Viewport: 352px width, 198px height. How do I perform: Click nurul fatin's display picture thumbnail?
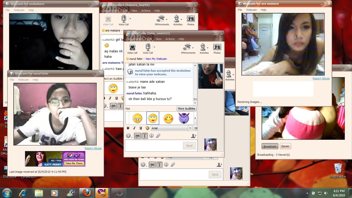coord(210,76)
